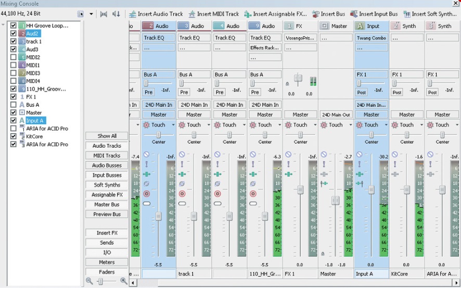Image resolution: width=461 pixels, height=288 pixels.
Task: Show only Audio Tracks in the mixer
Action: pyautogui.click(x=107, y=146)
